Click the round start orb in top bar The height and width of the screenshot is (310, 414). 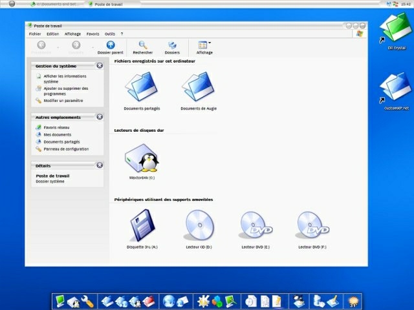point(12,4)
